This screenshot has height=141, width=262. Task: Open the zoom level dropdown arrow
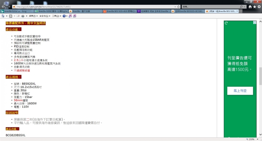[258, 139]
